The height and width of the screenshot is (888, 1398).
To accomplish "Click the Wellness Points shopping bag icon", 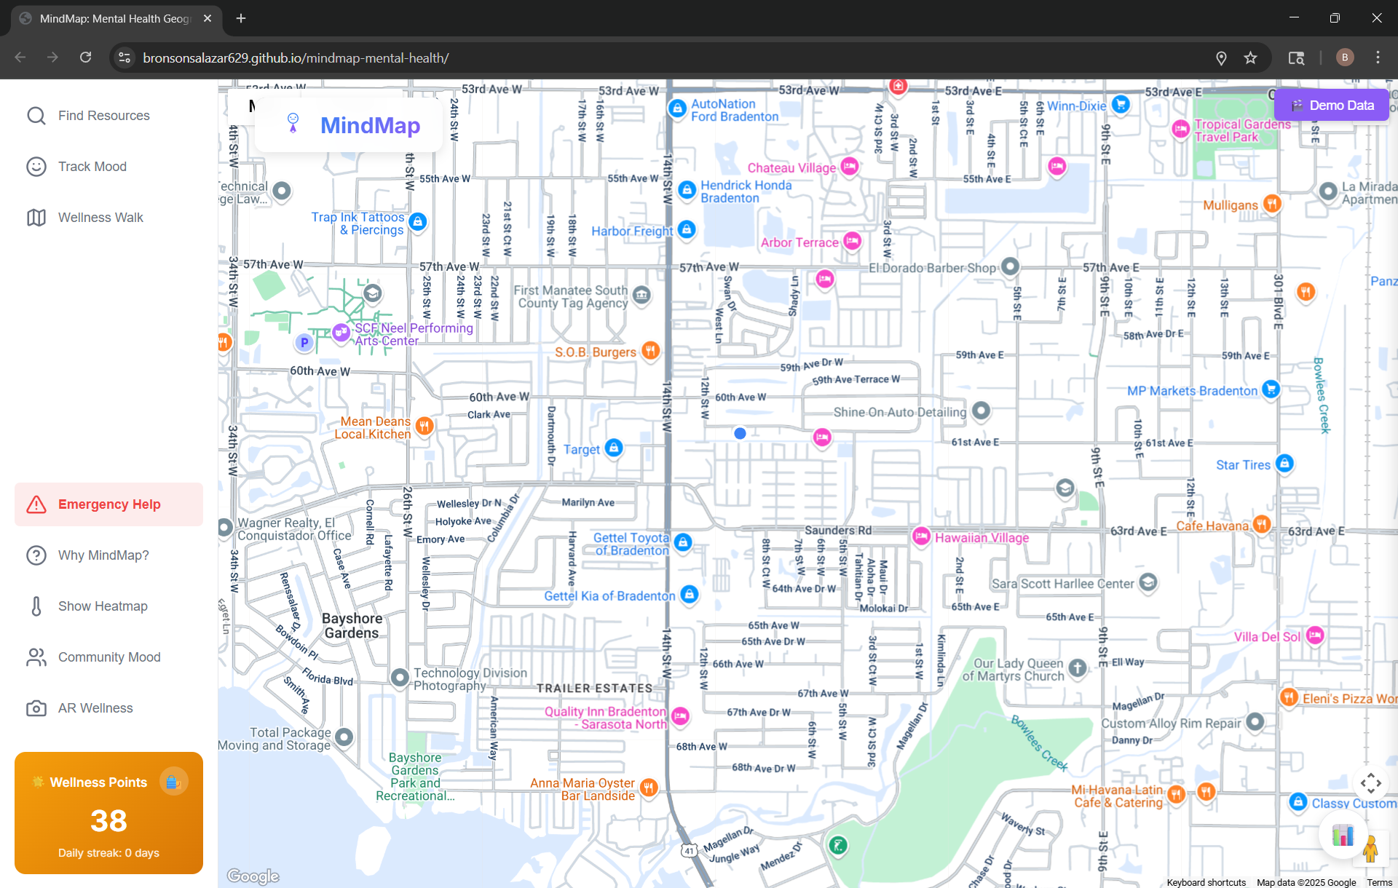I will coord(173,782).
